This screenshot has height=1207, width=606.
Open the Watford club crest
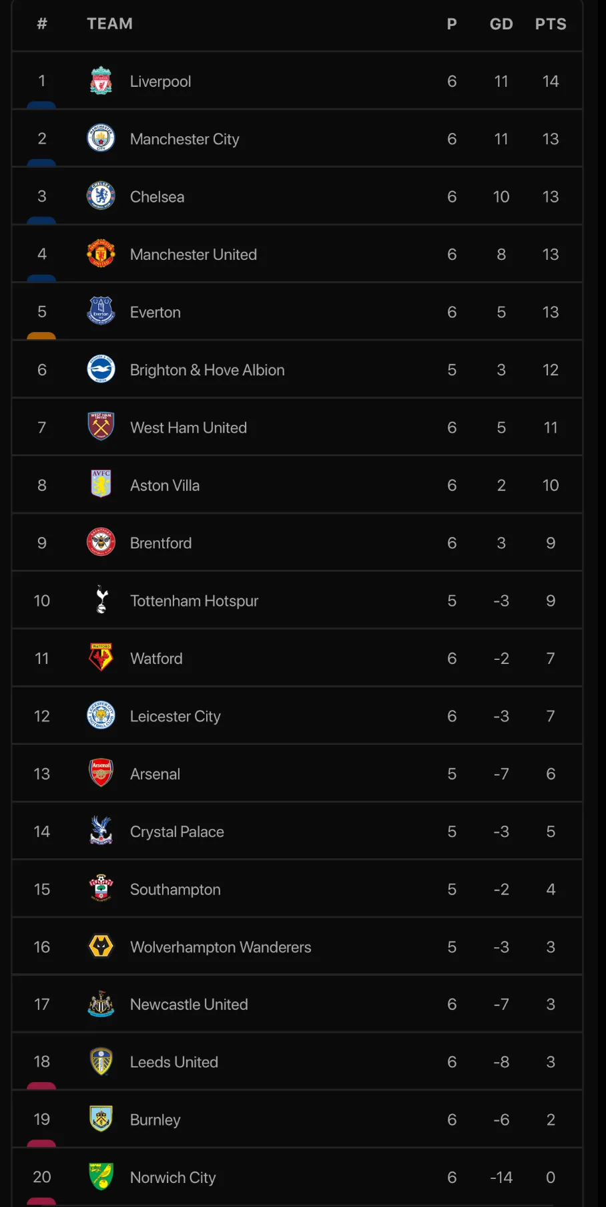pyautogui.click(x=101, y=658)
